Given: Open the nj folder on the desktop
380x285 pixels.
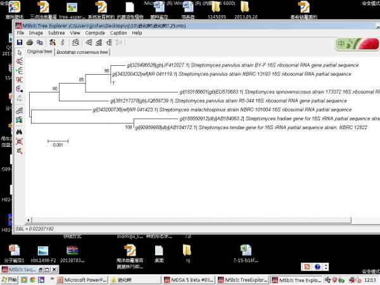Looking at the screenshot, I should click(x=187, y=254).
